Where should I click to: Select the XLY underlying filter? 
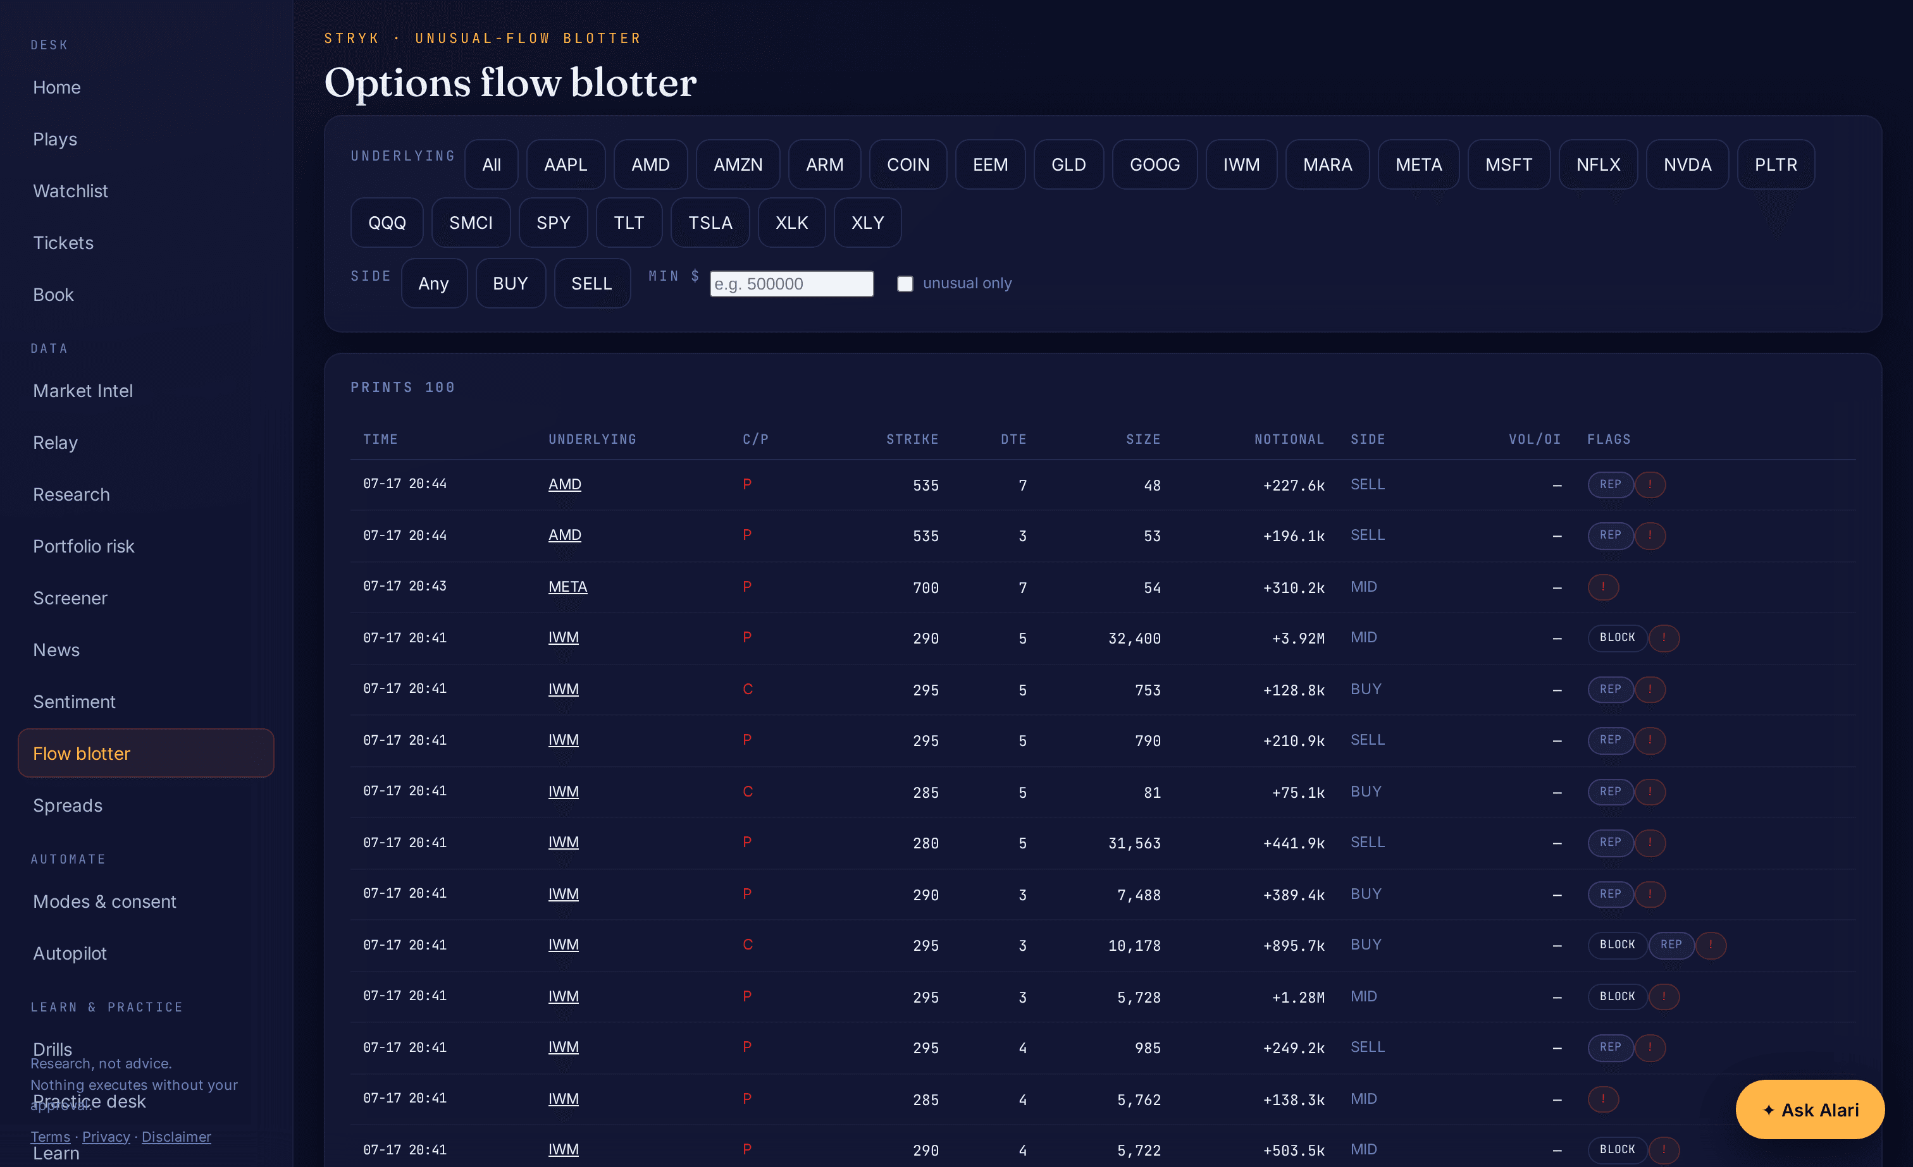click(x=867, y=223)
